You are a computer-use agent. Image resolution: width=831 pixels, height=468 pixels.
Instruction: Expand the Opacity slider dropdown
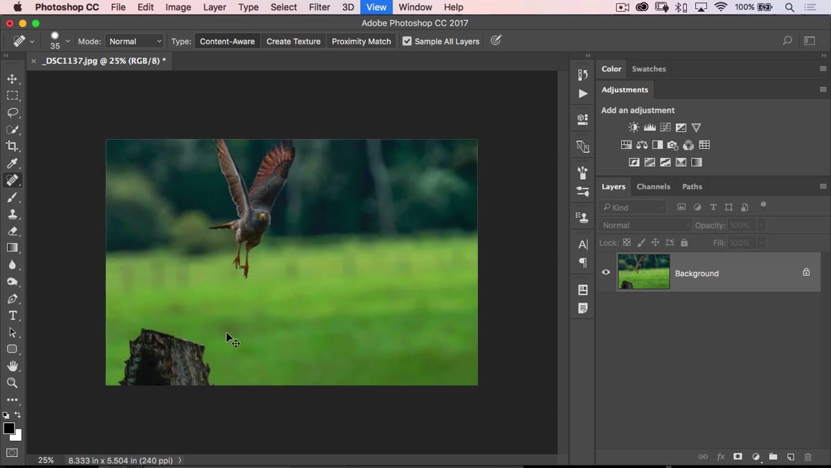(x=761, y=225)
